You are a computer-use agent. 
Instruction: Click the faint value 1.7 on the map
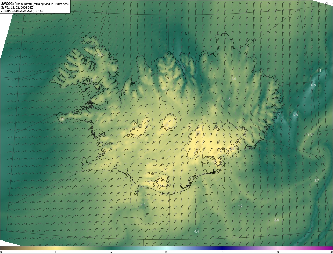(x=163, y=89)
